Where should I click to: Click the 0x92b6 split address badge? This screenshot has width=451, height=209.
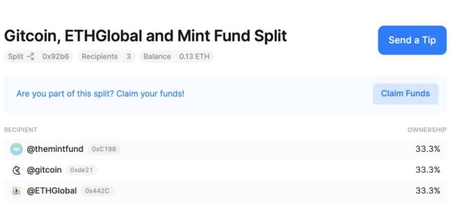(x=55, y=57)
